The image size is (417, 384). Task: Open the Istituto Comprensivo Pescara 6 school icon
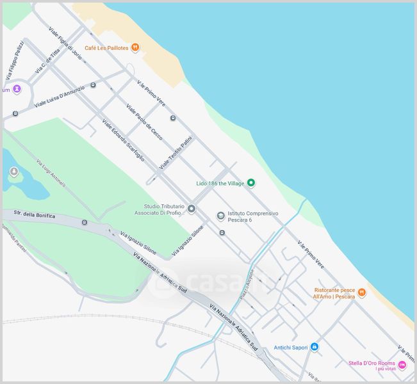[x=220, y=216]
